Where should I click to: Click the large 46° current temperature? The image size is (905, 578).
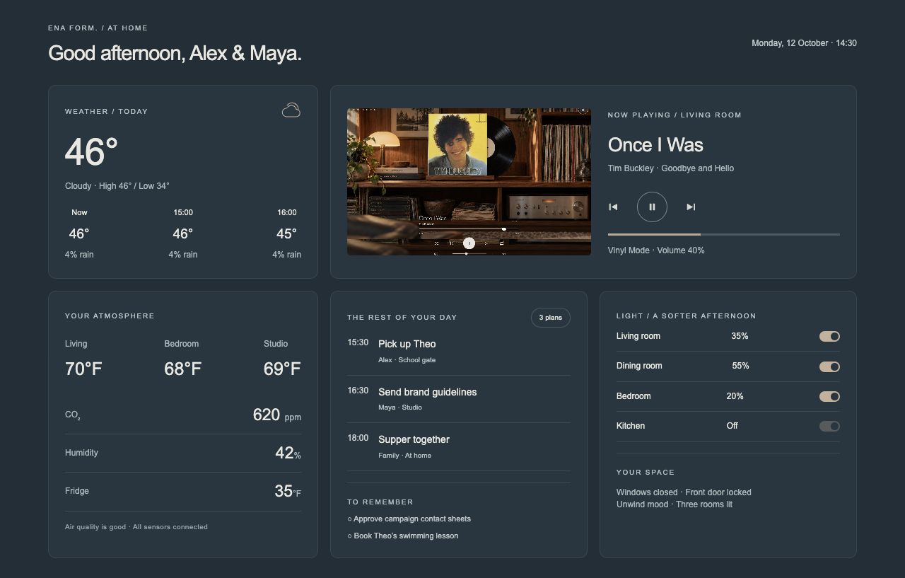pyautogui.click(x=91, y=152)
